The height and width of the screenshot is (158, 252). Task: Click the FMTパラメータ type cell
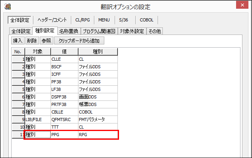tap(98, 119)
